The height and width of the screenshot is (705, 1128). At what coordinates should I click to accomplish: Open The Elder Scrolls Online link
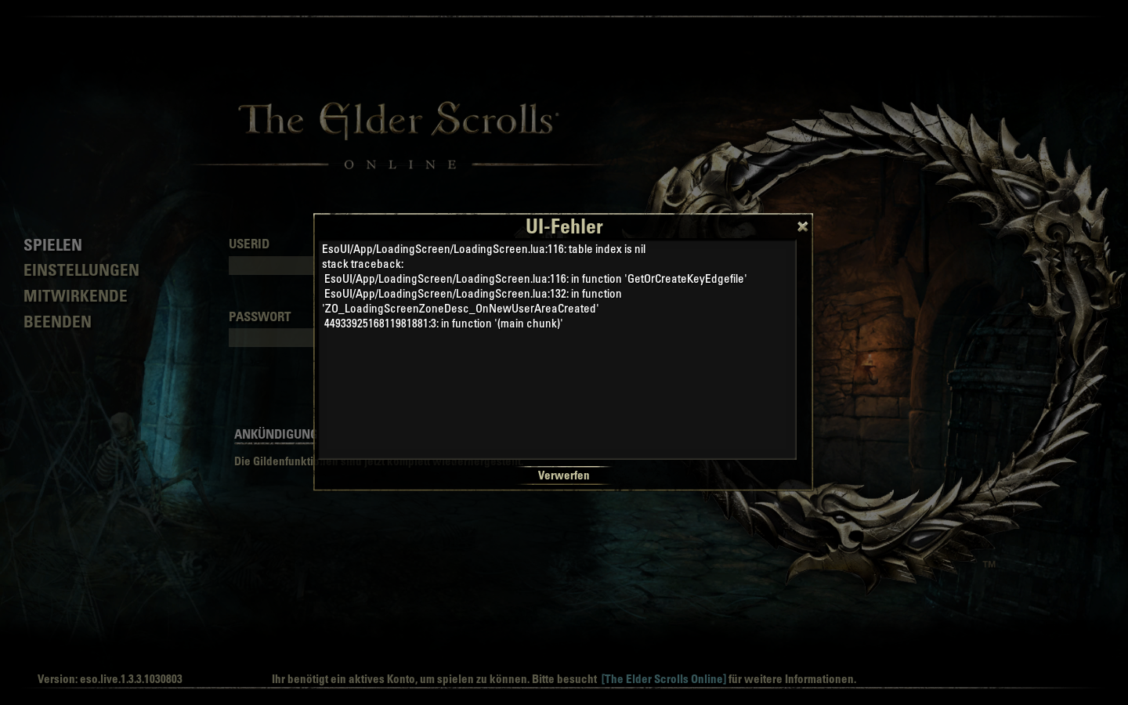pos(663,679)
